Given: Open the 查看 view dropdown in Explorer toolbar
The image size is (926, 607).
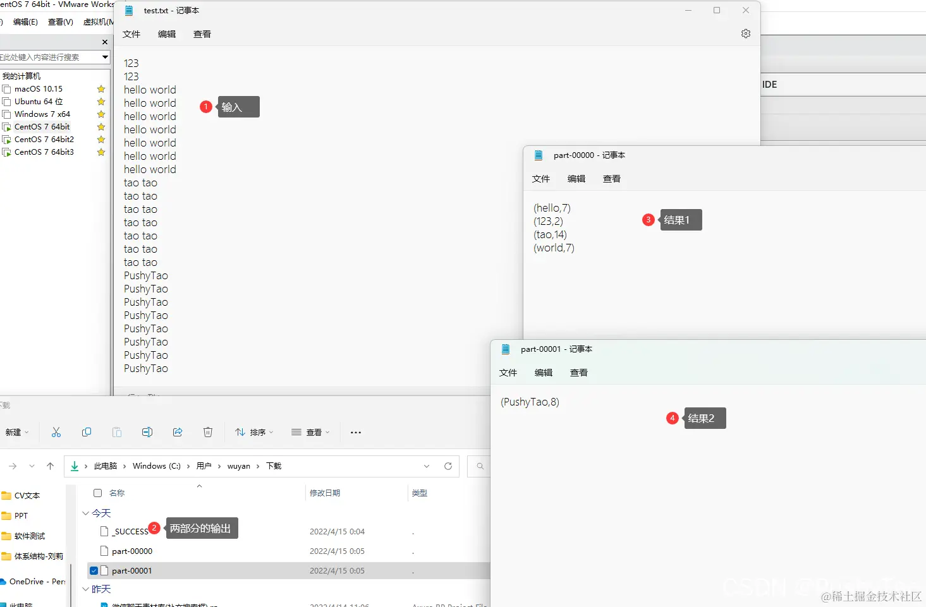Looking at the screenshot, I should pos(310,433).
